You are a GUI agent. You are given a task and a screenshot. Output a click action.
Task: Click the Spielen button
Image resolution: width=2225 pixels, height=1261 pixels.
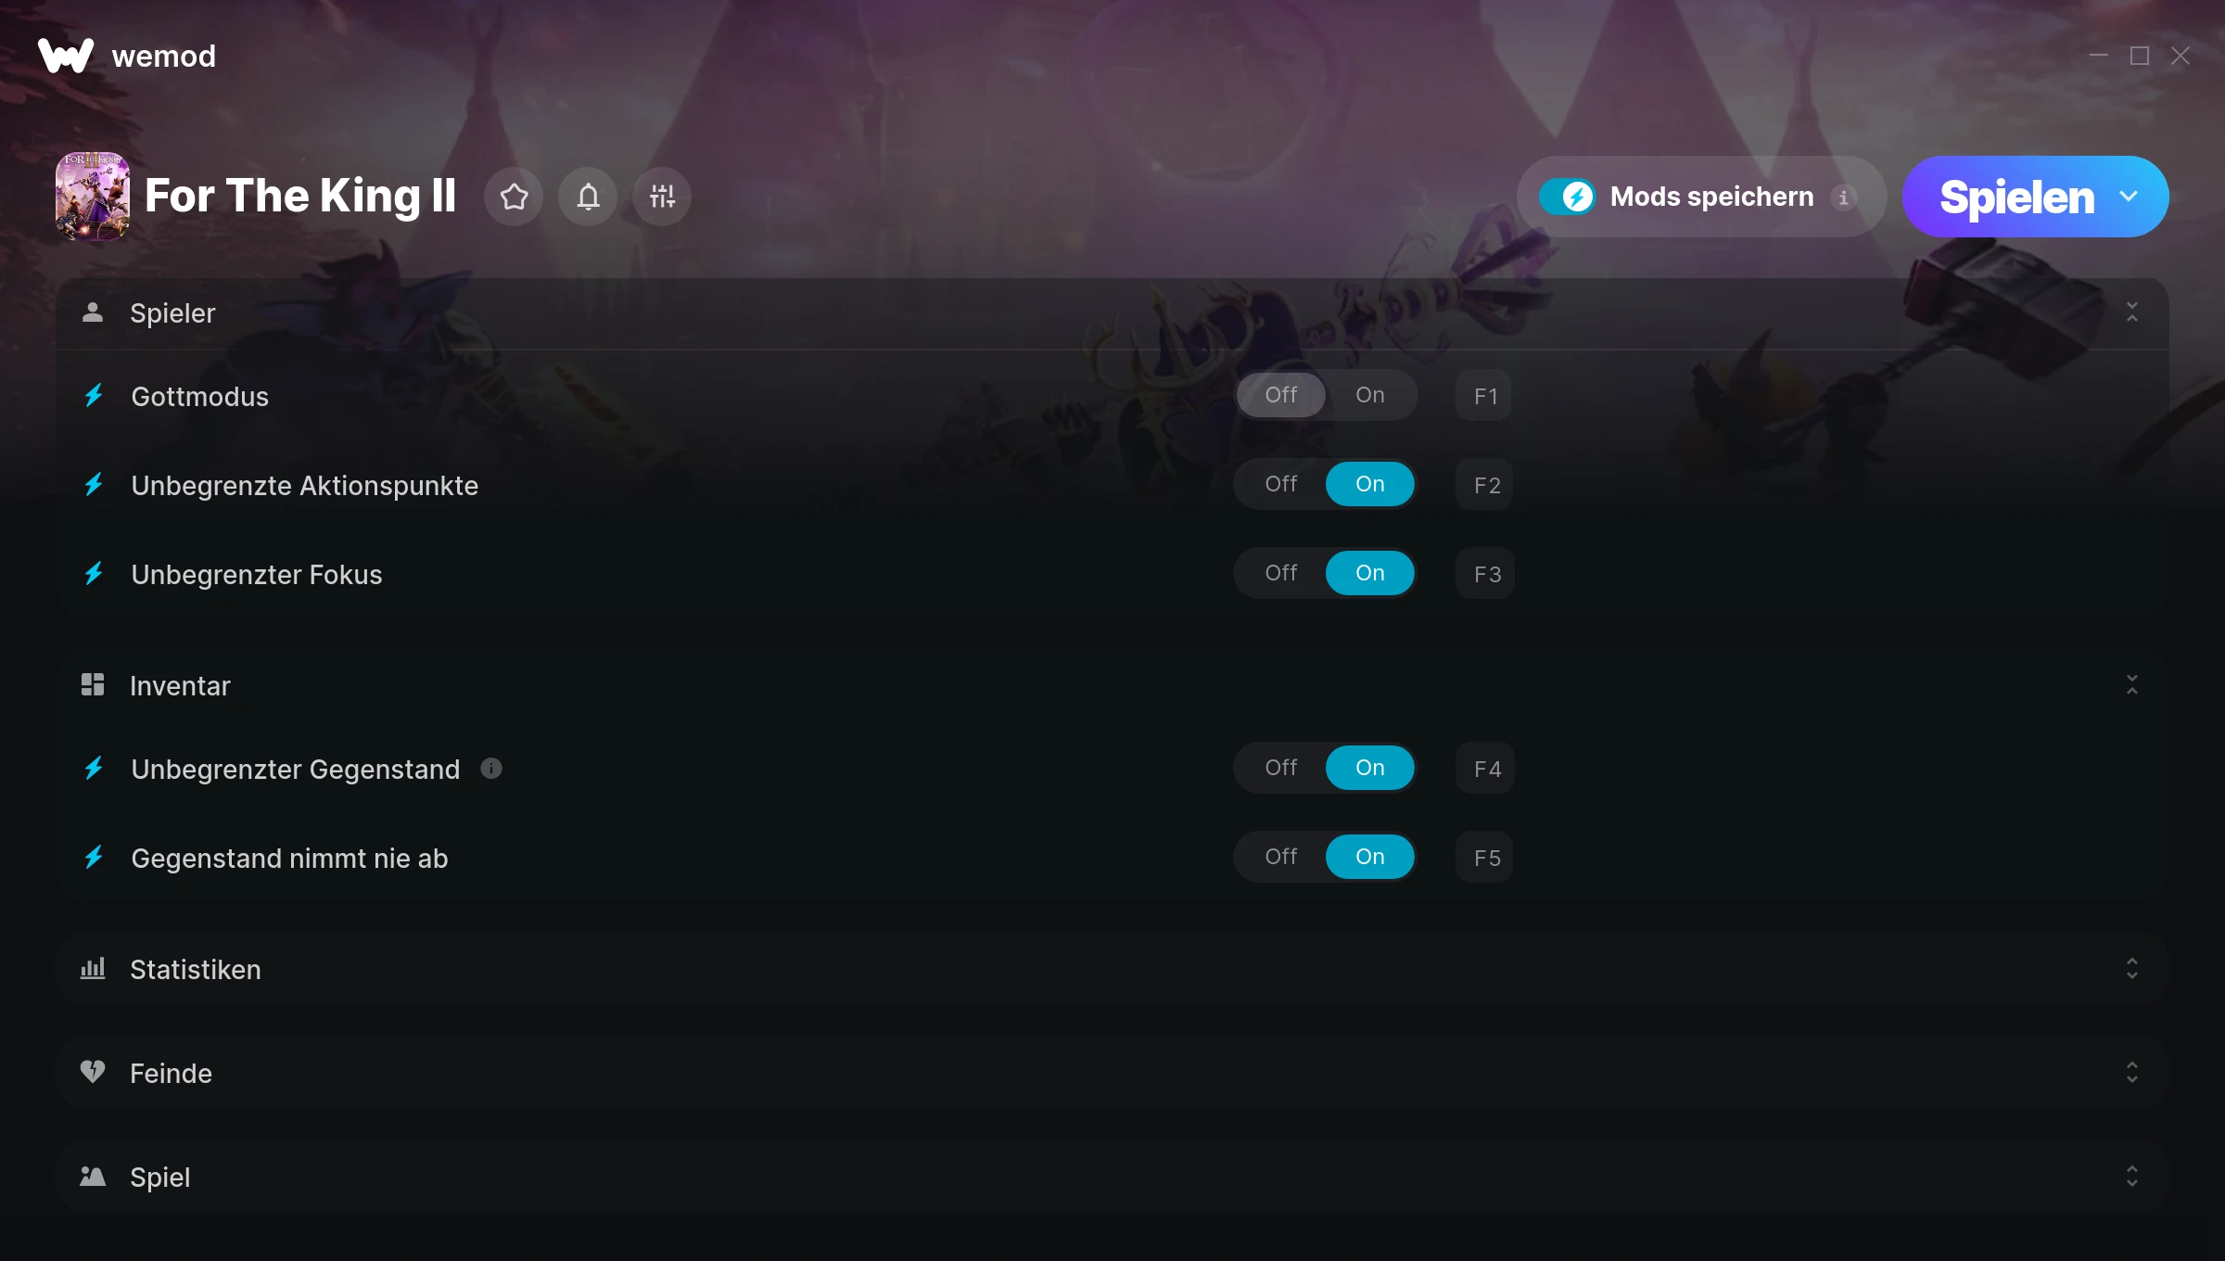coord(2016,197)
